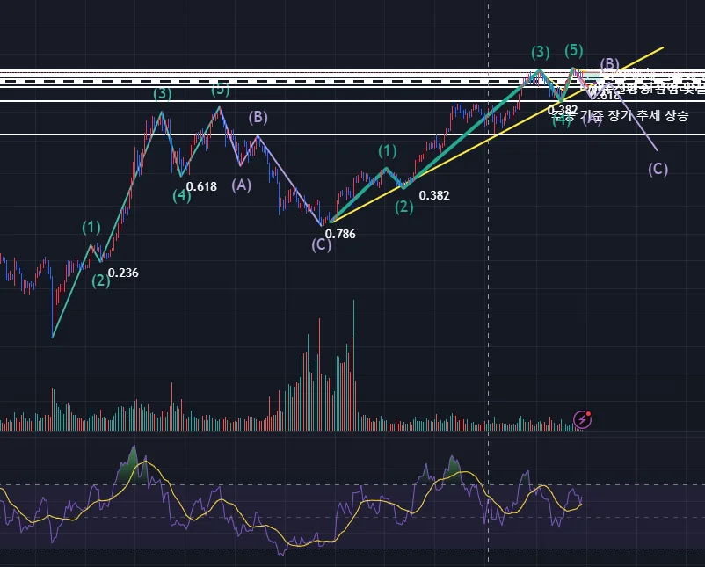Click the 0.618 label beside first wave (4)
This screenshot has width=705, height=567.
[201, 186]
